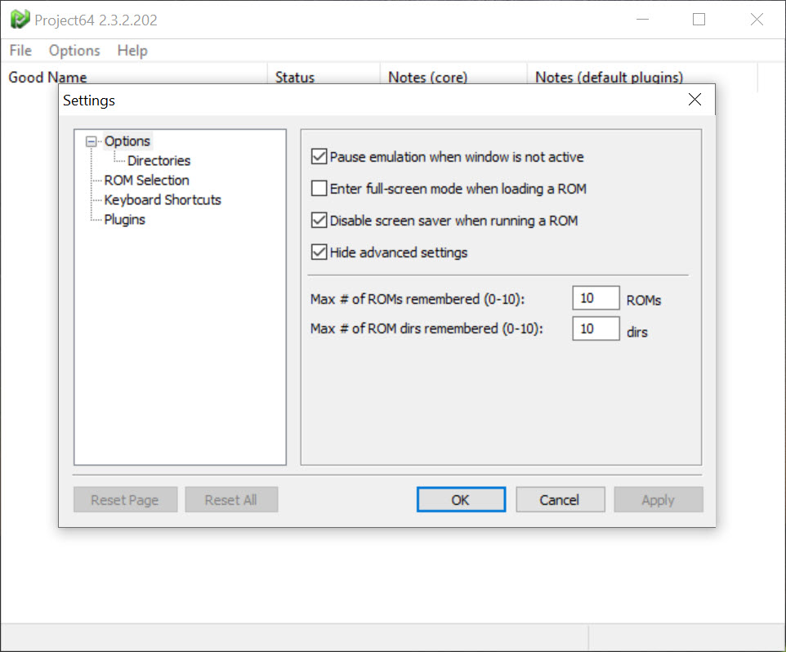The width and height of the screenshot is (786, 652).
Task: Maximize the Project64 window
Action: [699, 20]
